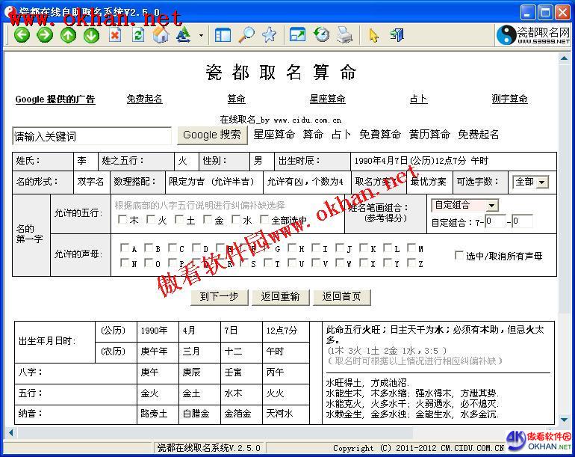The height and width of the screenshot is (457, 575).
Task: Click second 自定组合 number field
Action: click(x=522, y=221)
